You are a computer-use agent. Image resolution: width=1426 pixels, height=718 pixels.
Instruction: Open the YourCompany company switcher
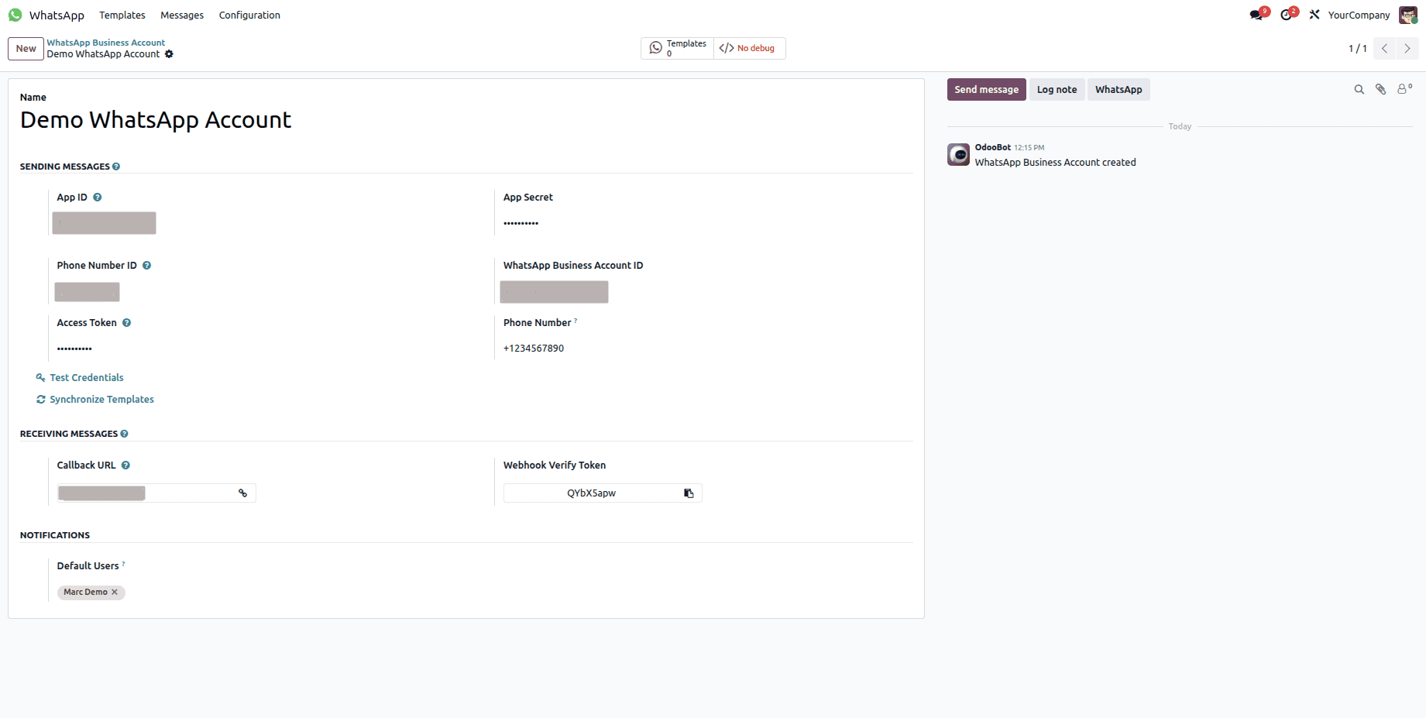[1359, 15]
